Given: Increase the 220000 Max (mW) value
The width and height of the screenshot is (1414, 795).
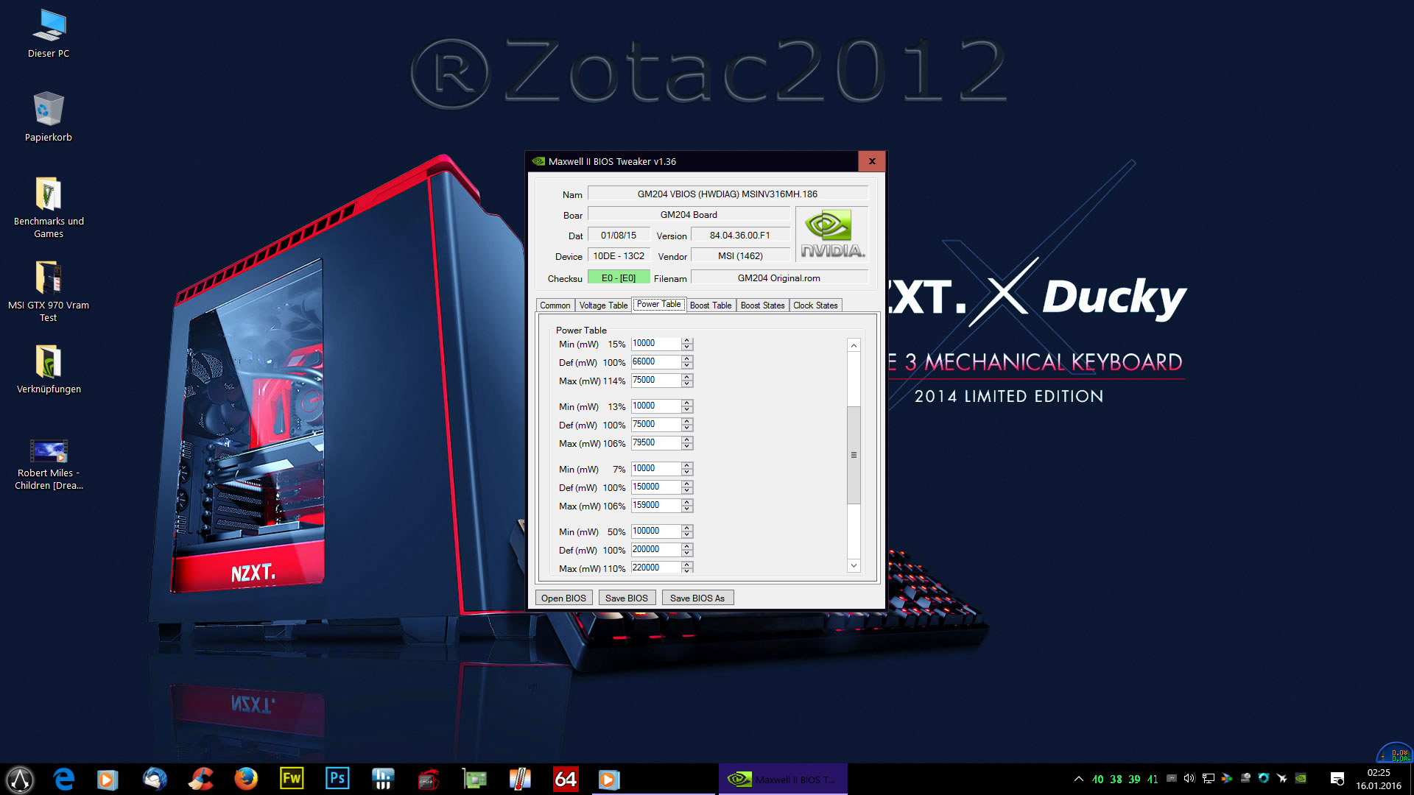Looking at the screenshot, I should (x=687, y=565).
